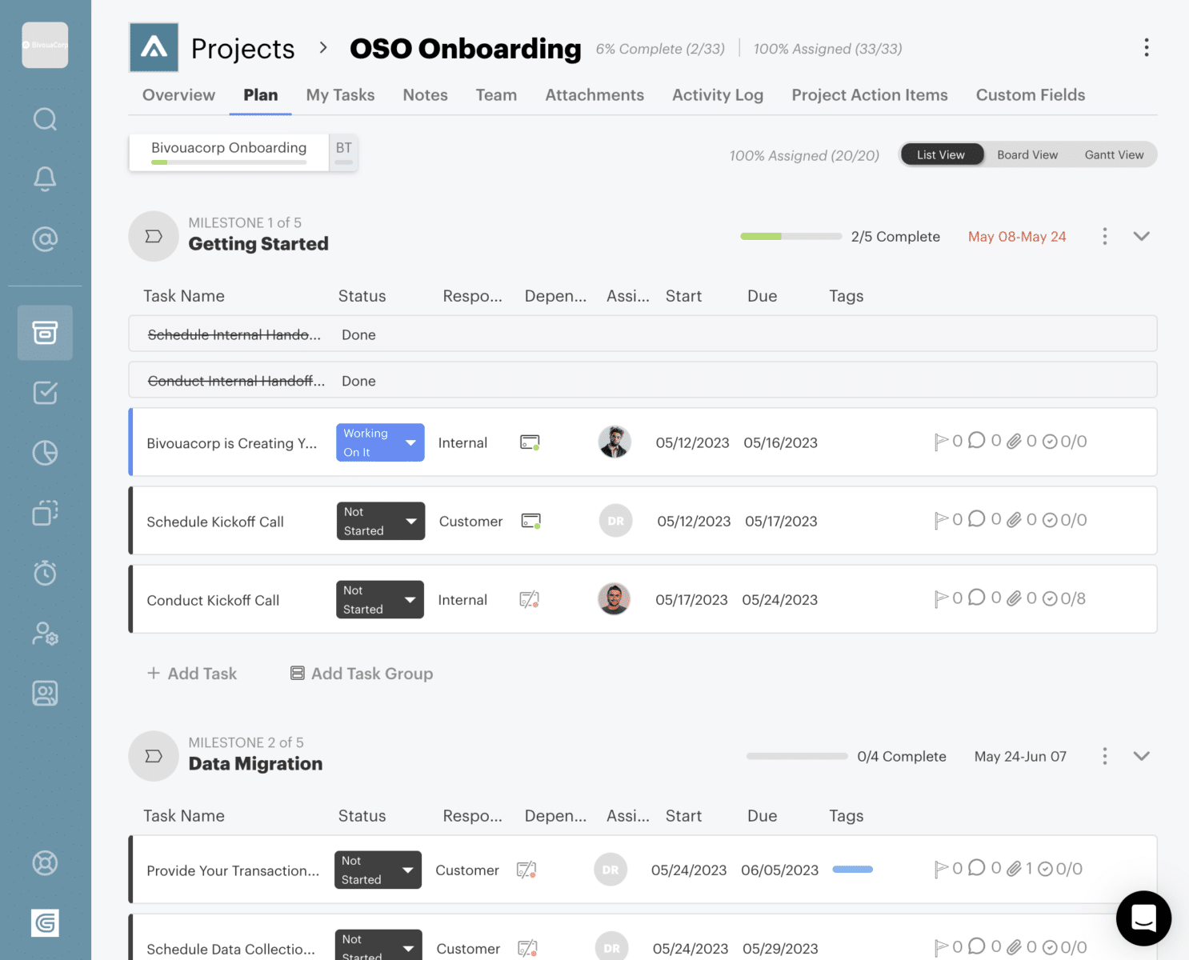Select the tasks checkmark icon in sidebar
Viewport: 1189px width, 960px height.
(x=45, y=393)
